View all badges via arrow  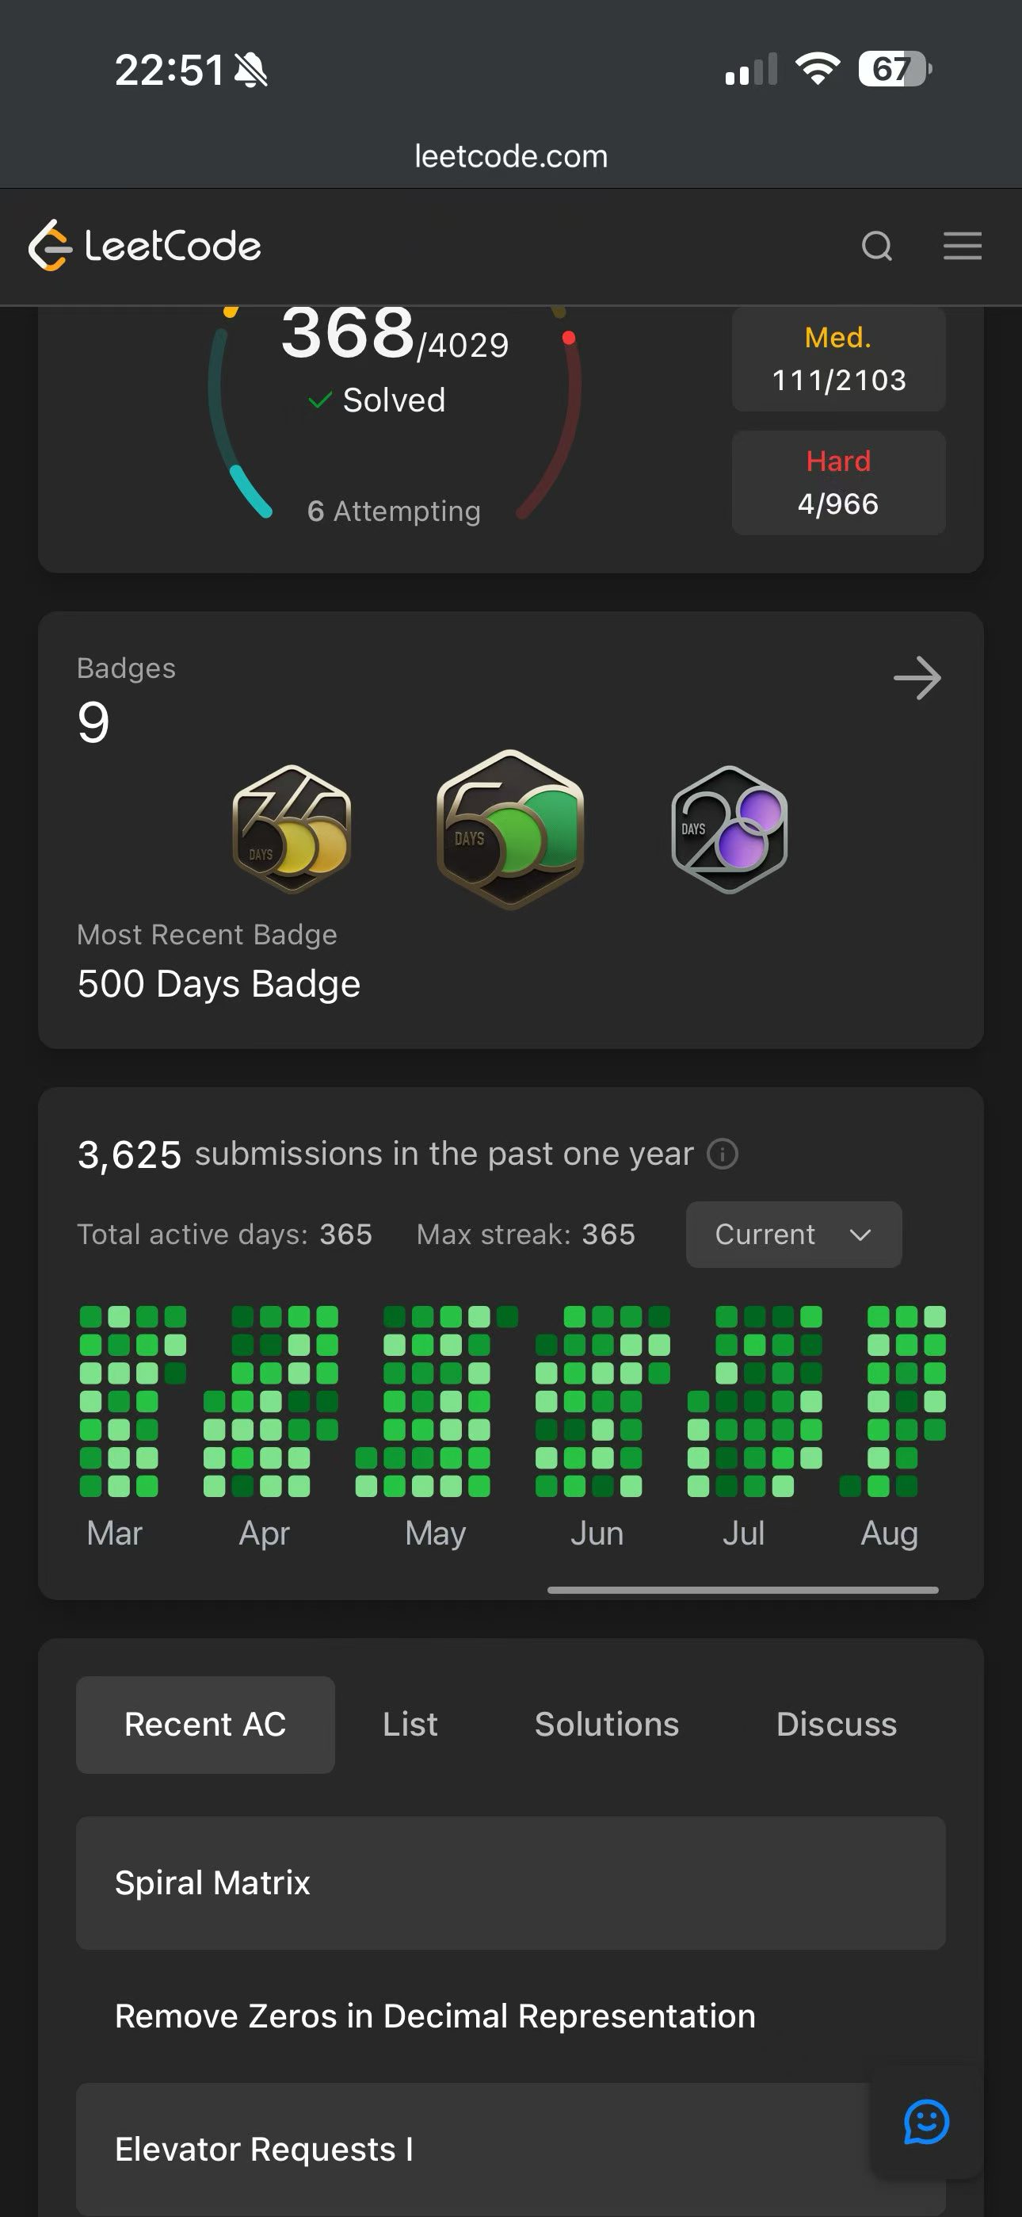917,678
